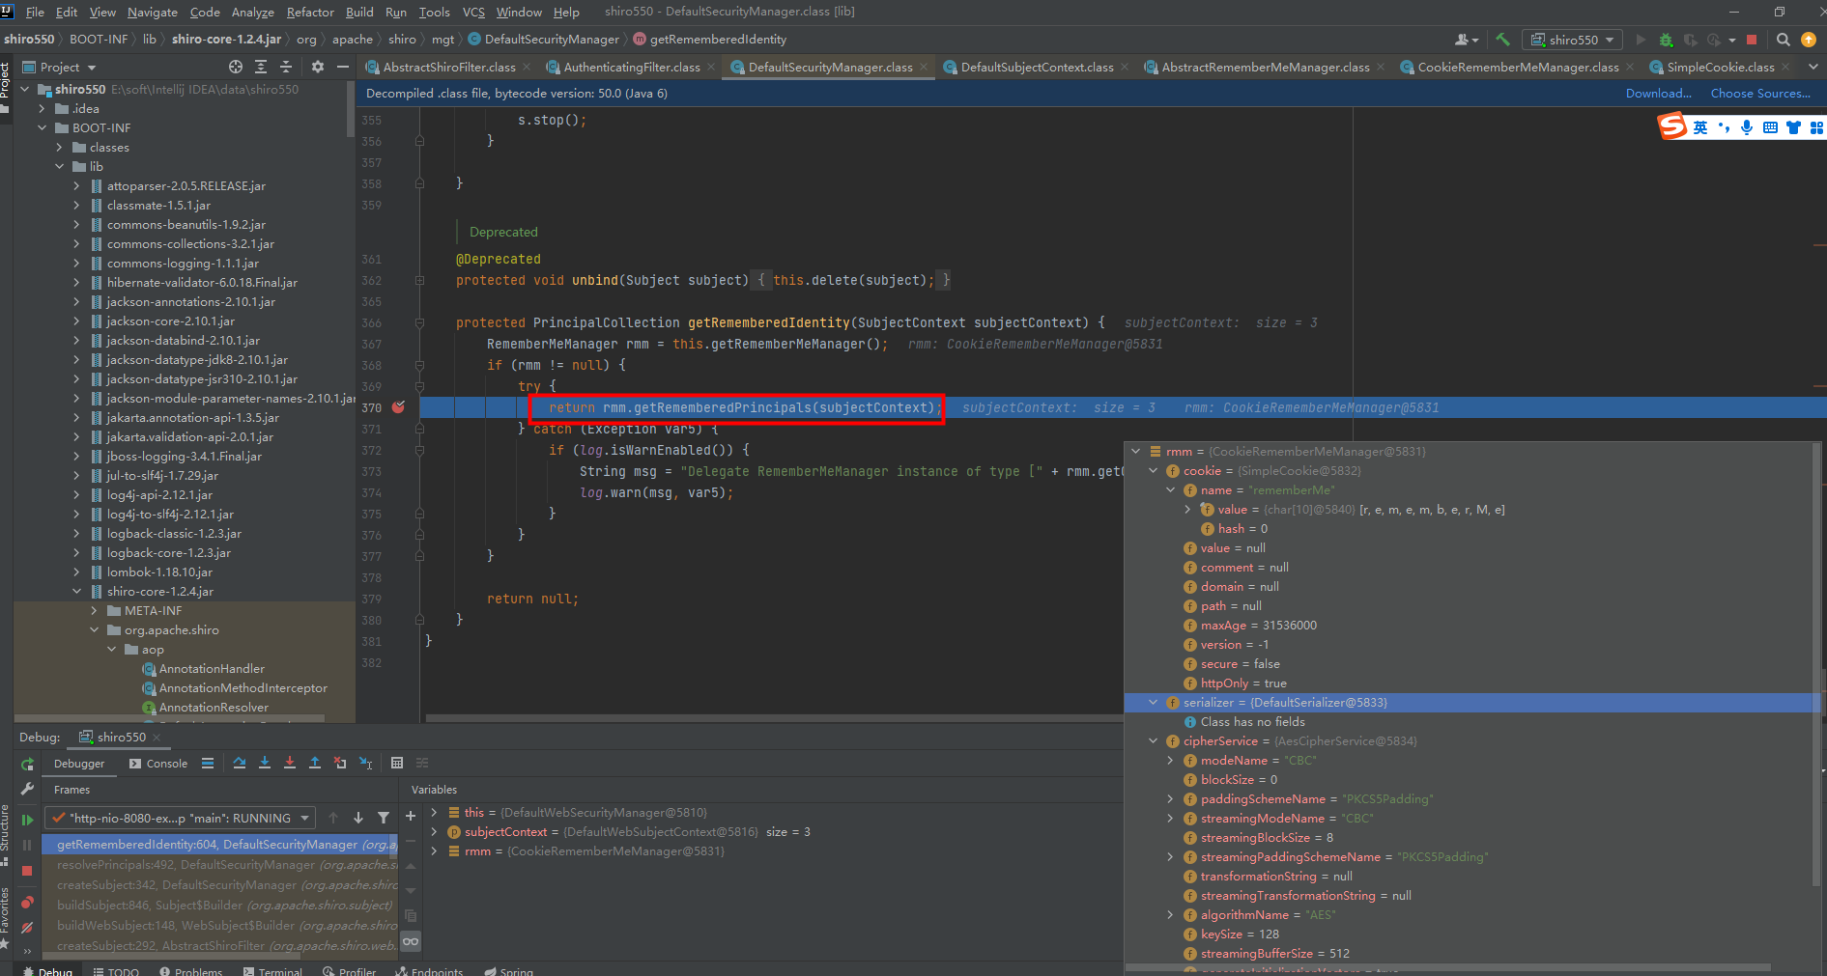Open debugger settings wrench icon
The image size is (1827, 976).
click(x=27, y=789)
